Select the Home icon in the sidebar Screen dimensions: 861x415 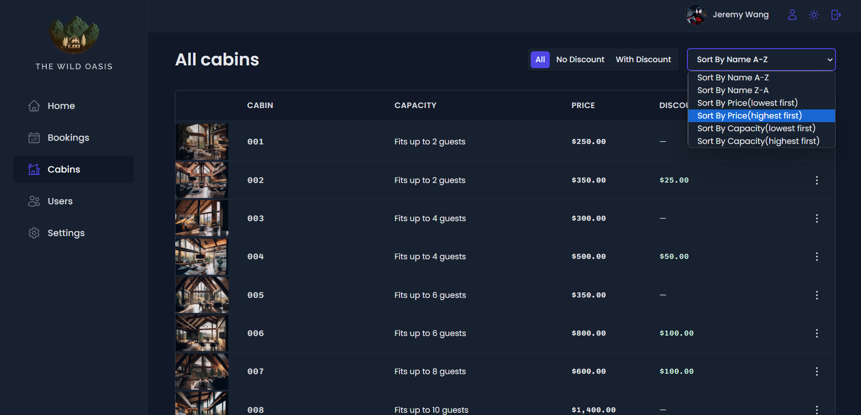(34, 106)
